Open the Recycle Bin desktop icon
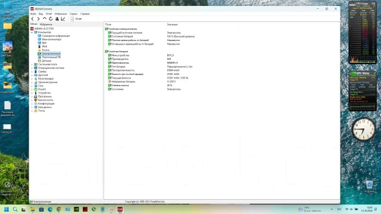The image size is (381, 214). (x=369, y=187)
